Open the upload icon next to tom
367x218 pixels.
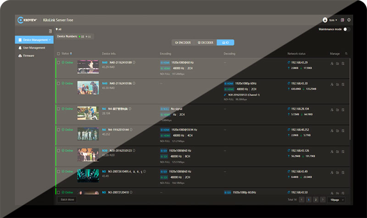(342, 20)
